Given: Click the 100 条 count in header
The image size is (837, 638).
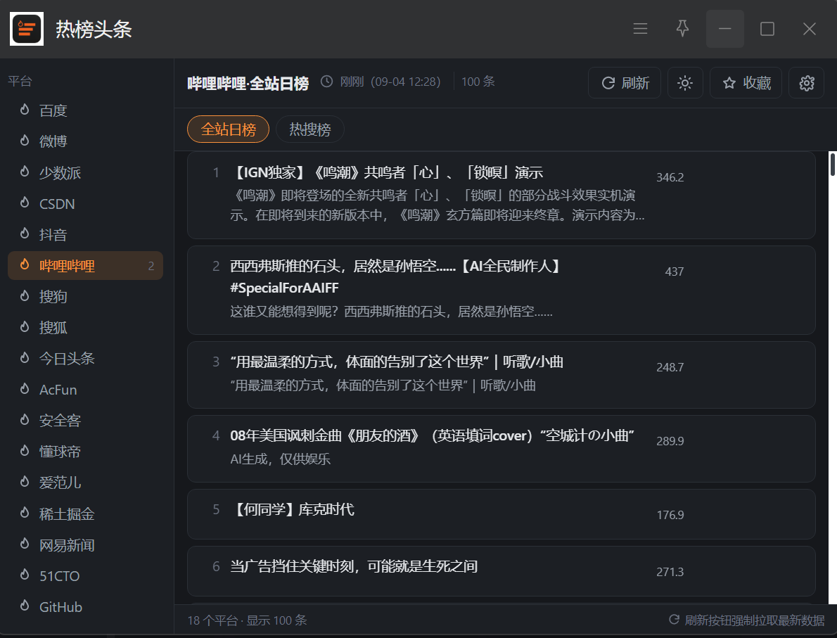Looking at the screenshot, I should pyautogui.click(x=478, y=82).
